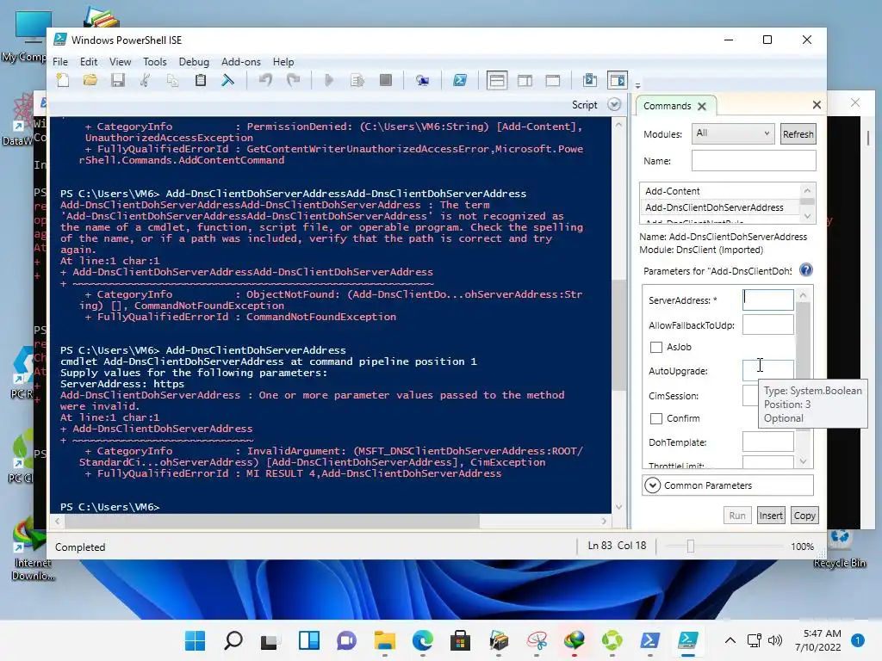Clear the console pane with the wiper icon
882x661 pixels.
click(x=227, y=80)
